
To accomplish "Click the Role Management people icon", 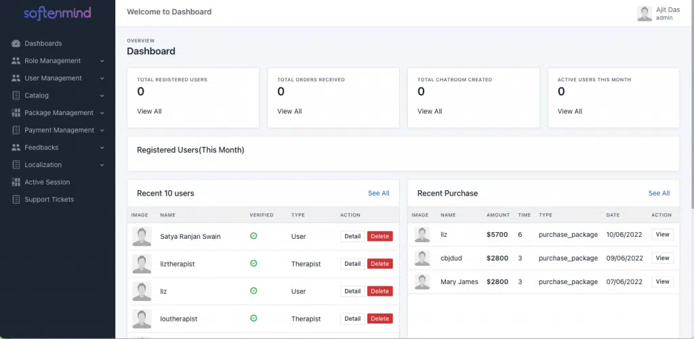I will pos(16,60).
